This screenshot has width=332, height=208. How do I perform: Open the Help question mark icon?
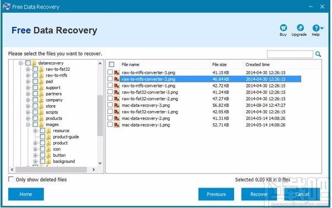tap(316, 28)
